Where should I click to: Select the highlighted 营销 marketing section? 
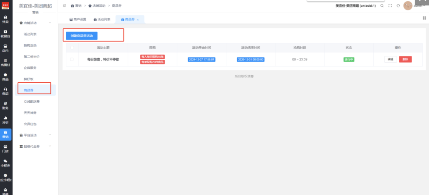coord(5,134)
